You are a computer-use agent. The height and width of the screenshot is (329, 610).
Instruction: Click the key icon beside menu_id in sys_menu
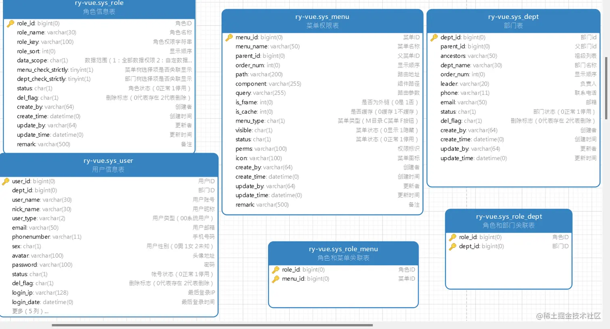[229, 37]
